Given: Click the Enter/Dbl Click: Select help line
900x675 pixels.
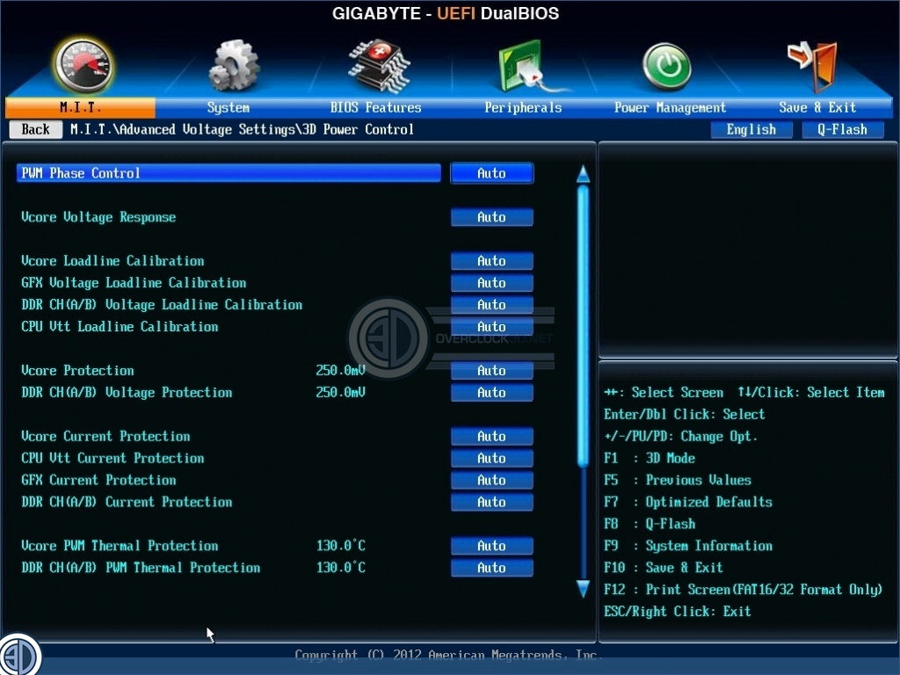Looking at the screenshot, I should (684, 414).
